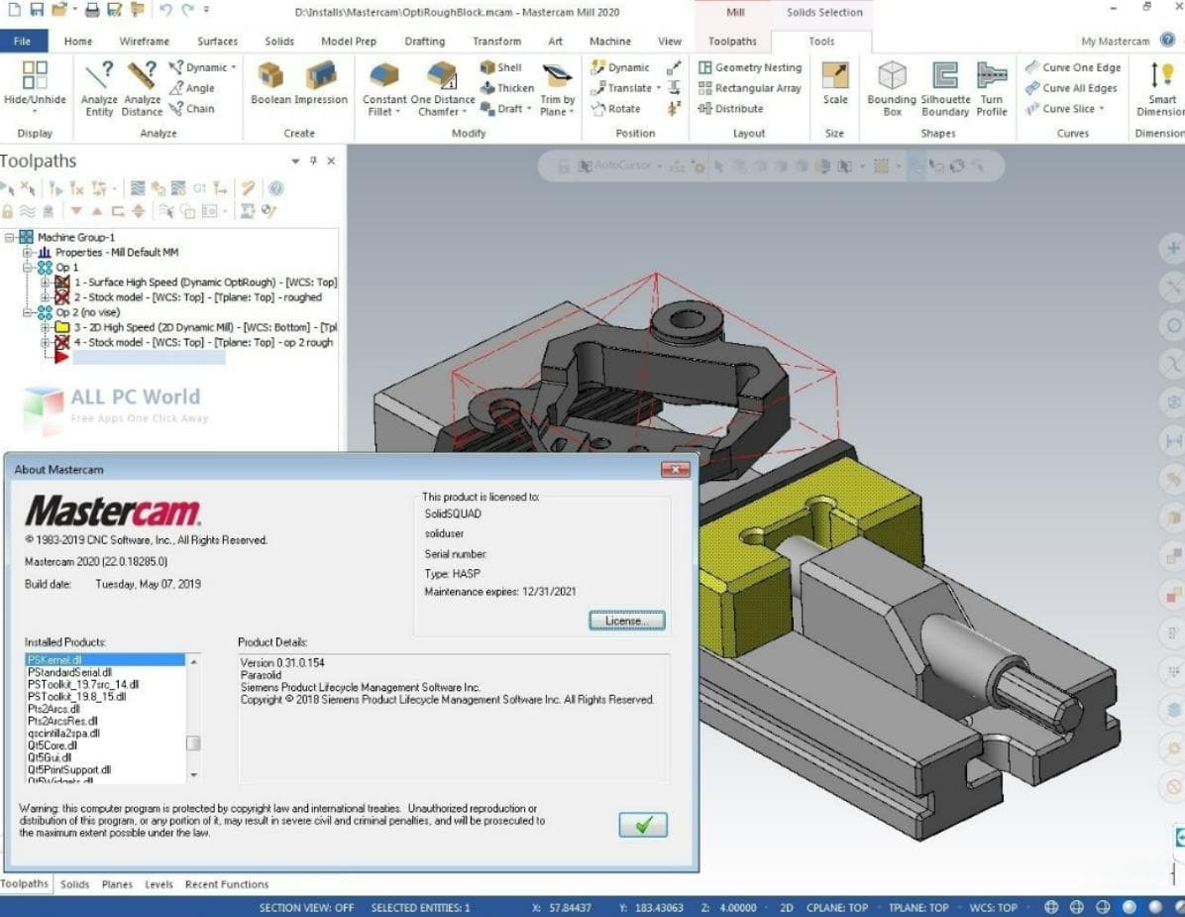Select PSToolkit_19.8_15.dll in list
The image size is (1185, 917).
(76, 697)
